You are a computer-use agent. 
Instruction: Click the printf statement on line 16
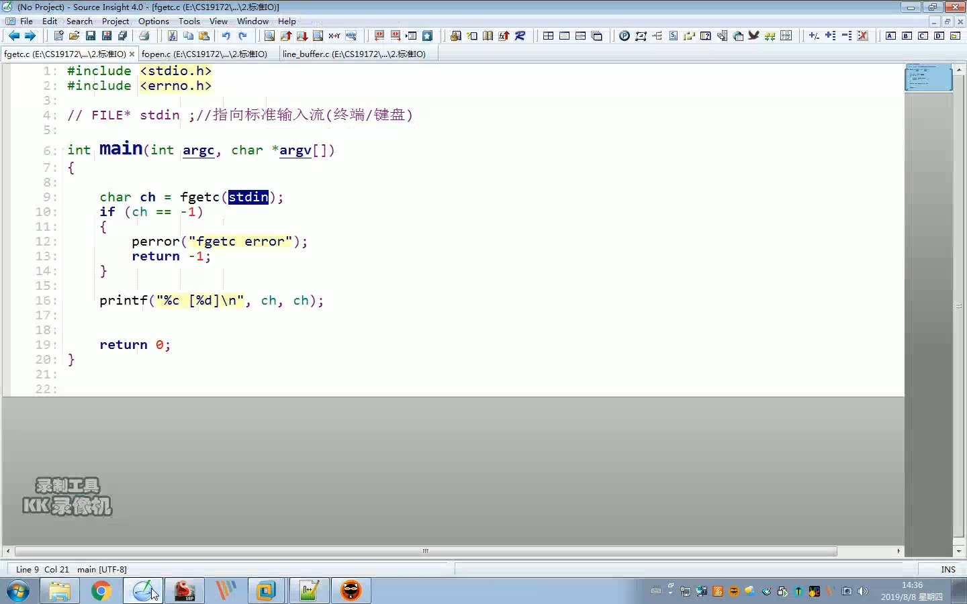[x=212, y=301]
